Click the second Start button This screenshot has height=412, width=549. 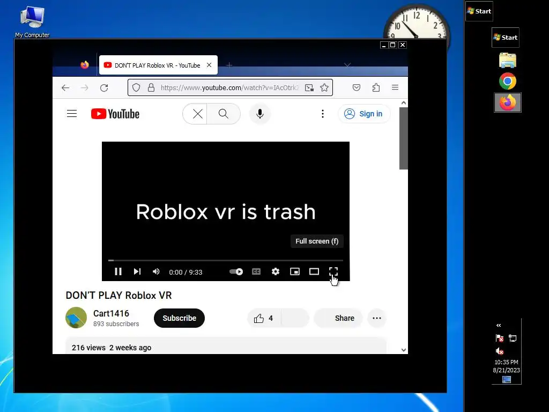tap(505, 38)
